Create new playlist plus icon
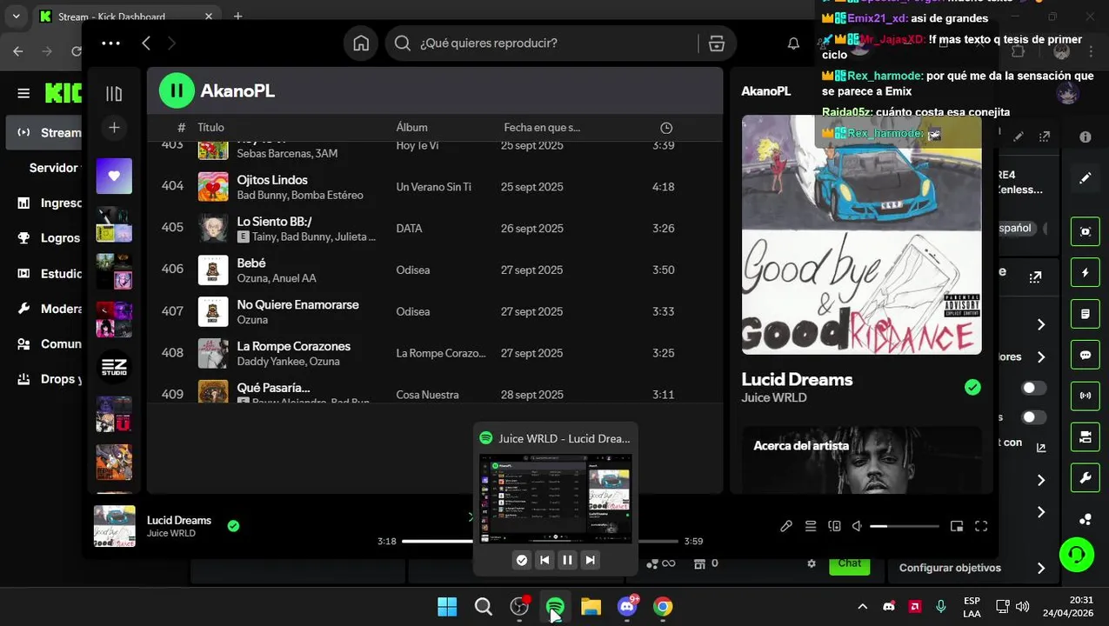1109x626 pixels. (x=114, y=128)
